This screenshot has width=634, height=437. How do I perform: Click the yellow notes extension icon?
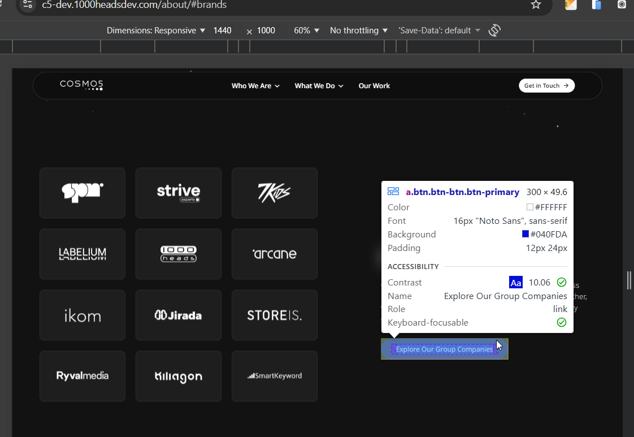coord(571,5)
